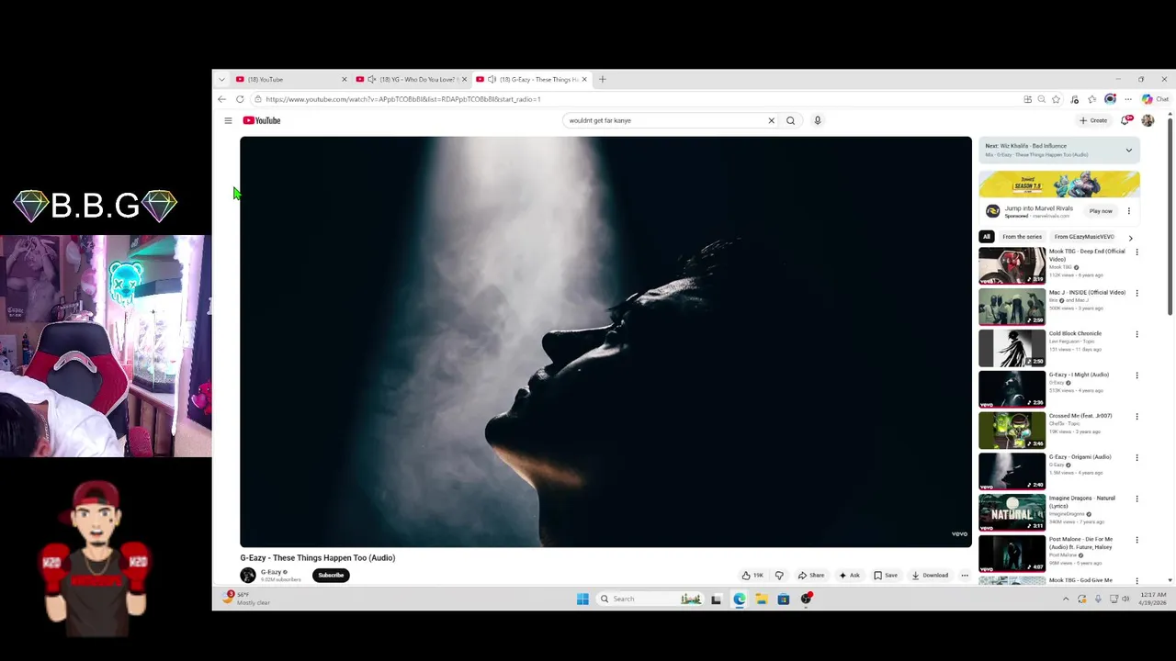Open YouTube notifications bell
This screenshot has width=1176, height=661.
(x=1125, y=120)
